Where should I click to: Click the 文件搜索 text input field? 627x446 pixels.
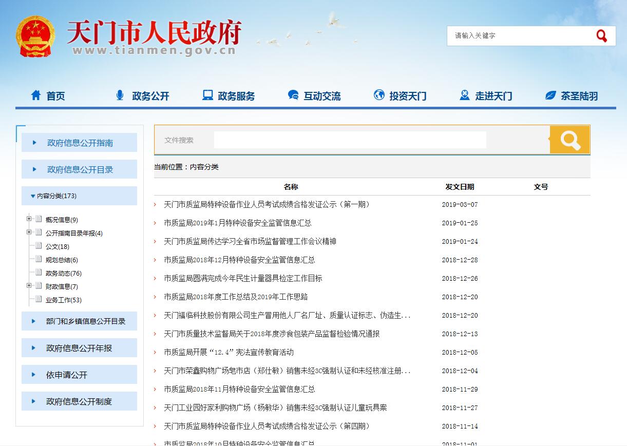tap(350, 140)
